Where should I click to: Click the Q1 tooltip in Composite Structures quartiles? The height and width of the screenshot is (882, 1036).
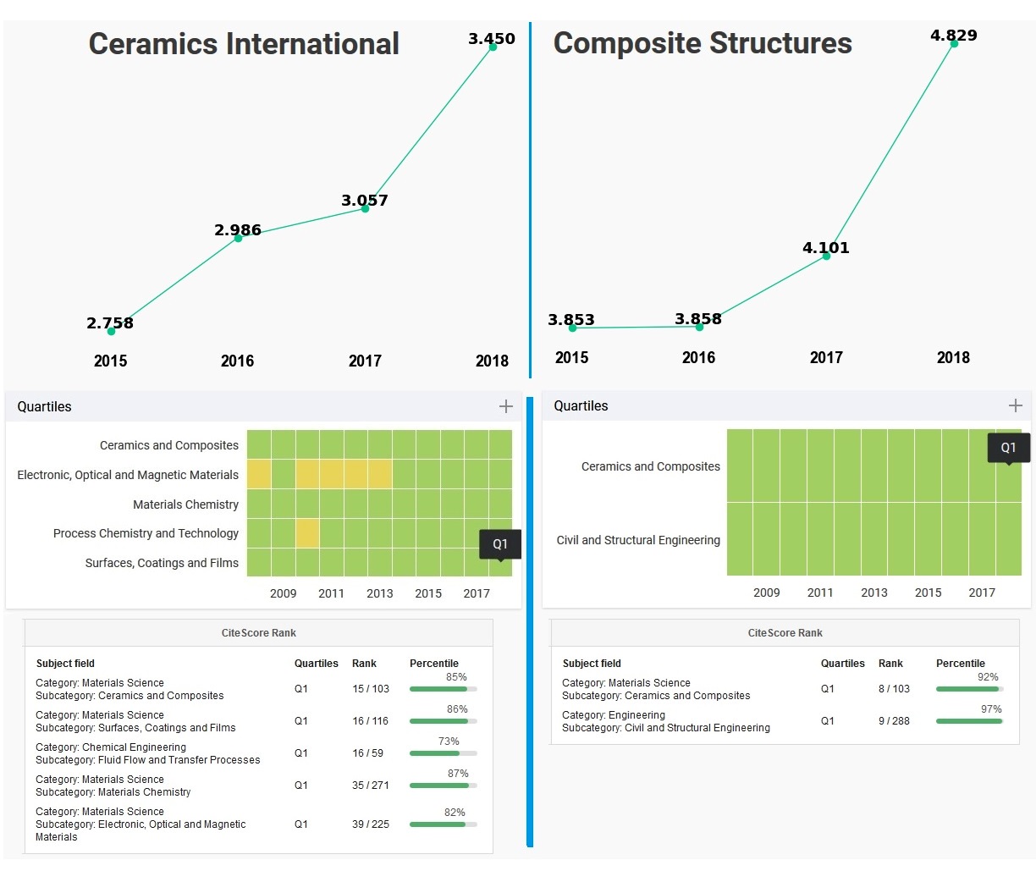(x=1008, y=448)
